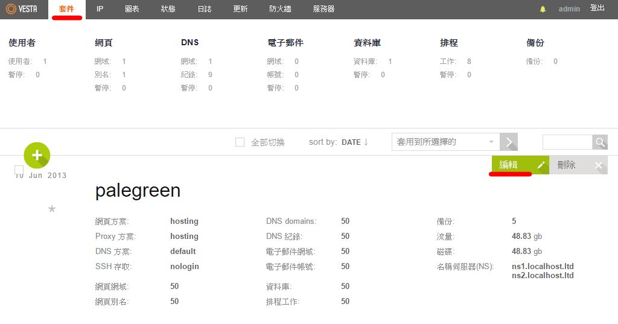Click the X icon on the delete button
618x324 pixels.
point(598,165)
